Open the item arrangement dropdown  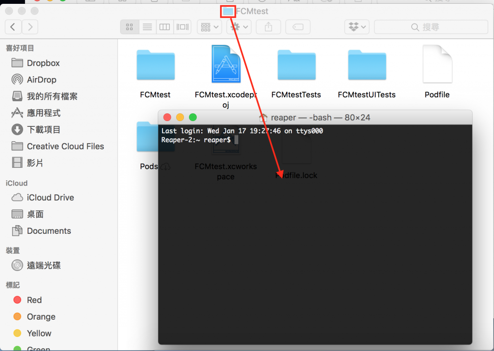[209, 27]
